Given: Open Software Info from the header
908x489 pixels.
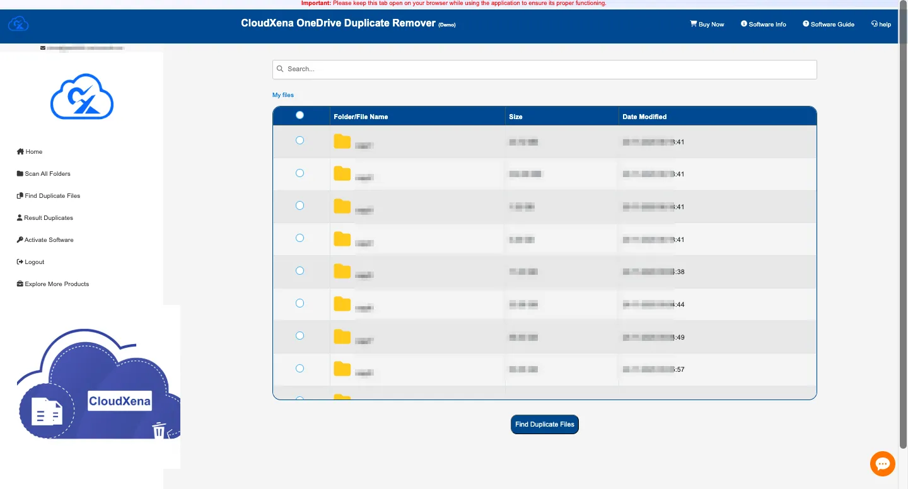Looking at the screenshot, I should (763, 24).
